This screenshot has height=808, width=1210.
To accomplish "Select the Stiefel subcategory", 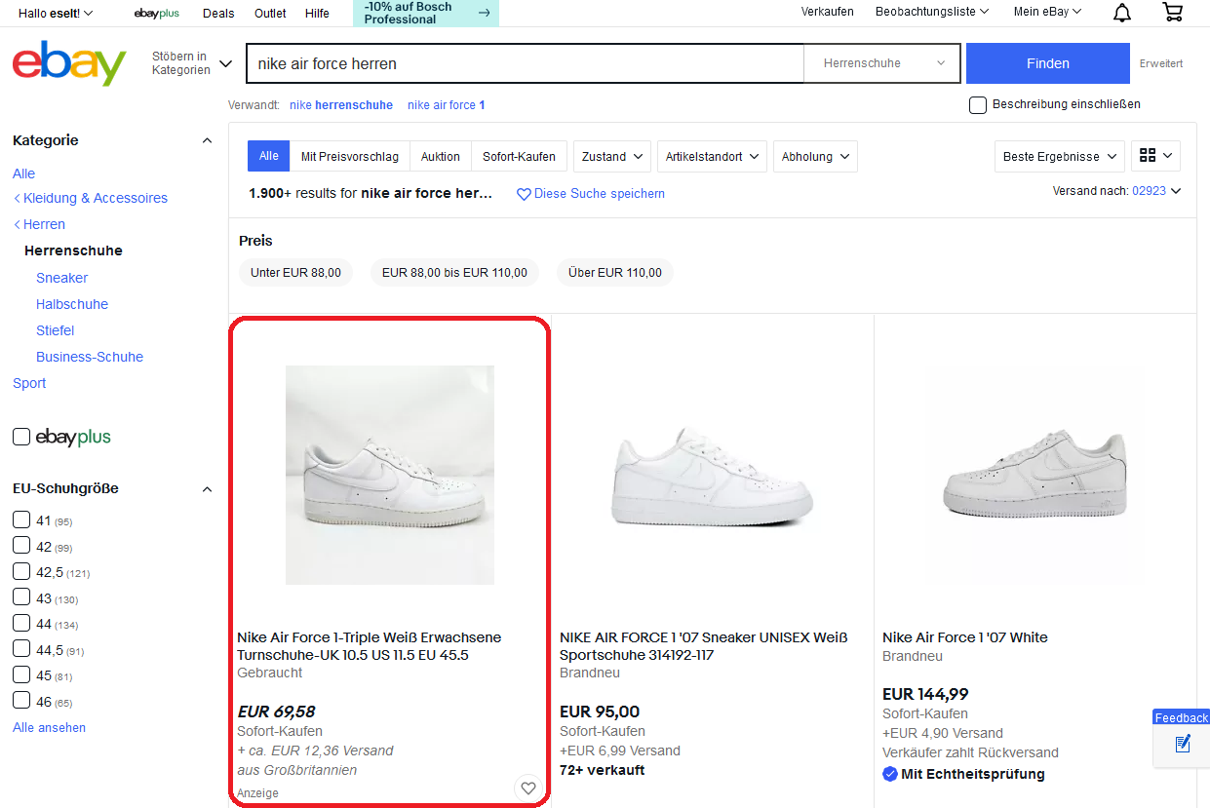I will [x=56, y=330].
